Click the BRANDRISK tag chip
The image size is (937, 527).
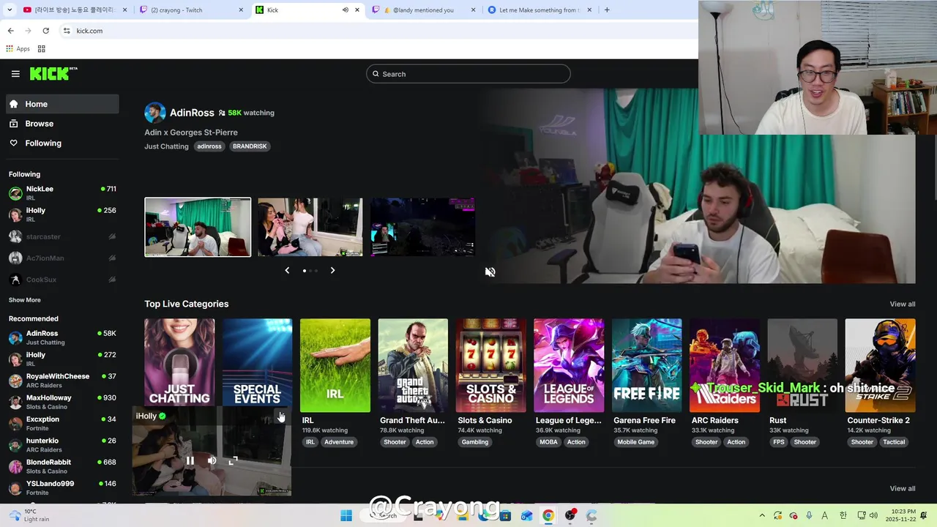250,146
